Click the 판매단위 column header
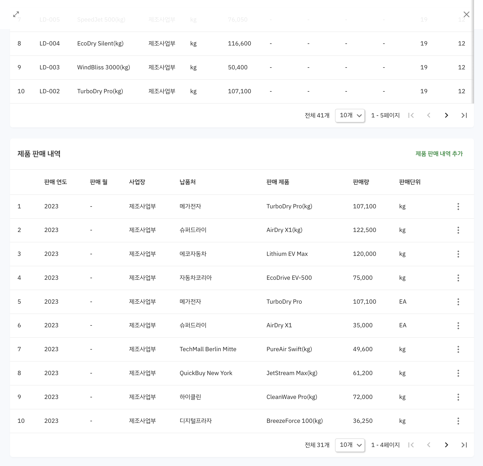This screenshot has width=483, height=466. (410, 182)
